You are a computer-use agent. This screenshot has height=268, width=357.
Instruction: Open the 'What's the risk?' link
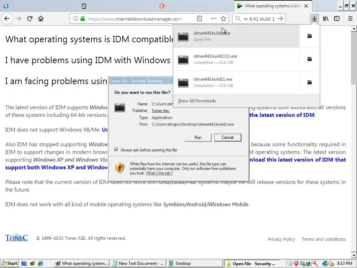point(159,173)
